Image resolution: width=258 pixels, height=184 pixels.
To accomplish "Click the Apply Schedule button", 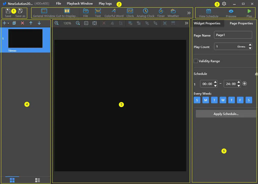I will tap(226, 114).
